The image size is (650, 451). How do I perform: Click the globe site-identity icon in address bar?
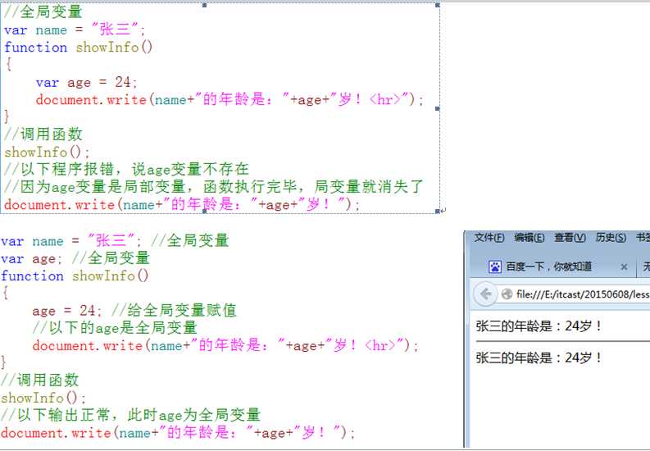[x=507, y=294]
